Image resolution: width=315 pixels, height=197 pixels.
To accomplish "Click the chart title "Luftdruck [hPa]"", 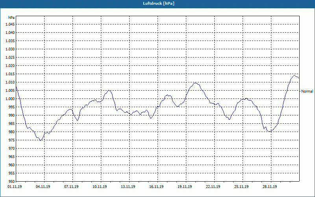I will click(x=159, y=4).
